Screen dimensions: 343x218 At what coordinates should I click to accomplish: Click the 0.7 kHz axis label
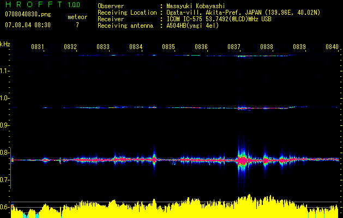[4, 180]
